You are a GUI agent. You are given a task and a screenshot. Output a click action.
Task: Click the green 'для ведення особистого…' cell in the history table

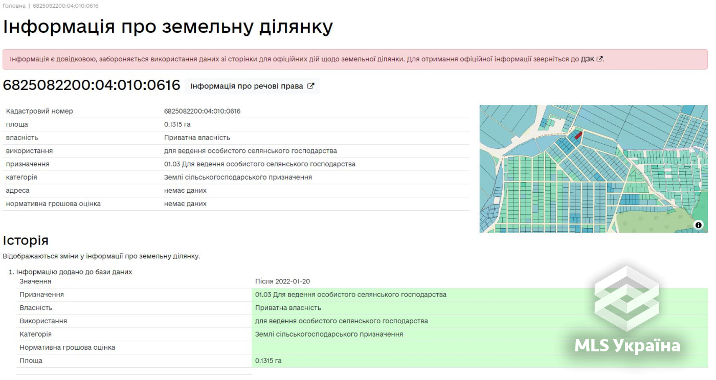[x=480, y=321]
